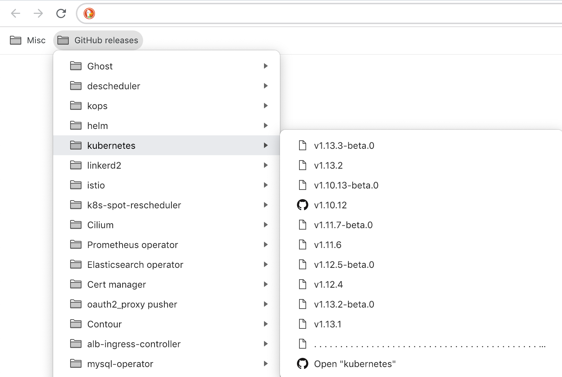Open the oauth2_proxy pusher folder
Screen dimensions: 562x377
pos(167,304)
